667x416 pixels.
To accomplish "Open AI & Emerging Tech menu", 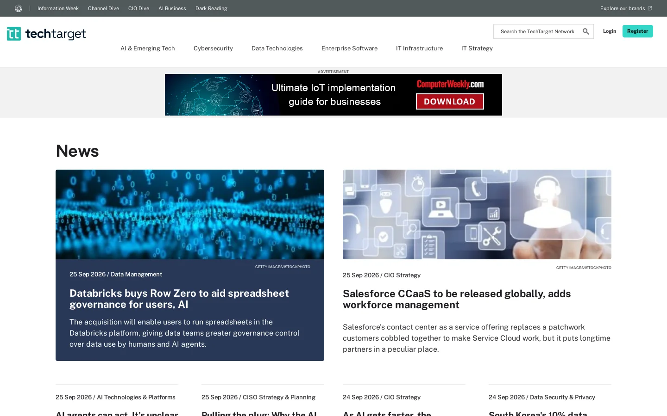I will (148, 48).
